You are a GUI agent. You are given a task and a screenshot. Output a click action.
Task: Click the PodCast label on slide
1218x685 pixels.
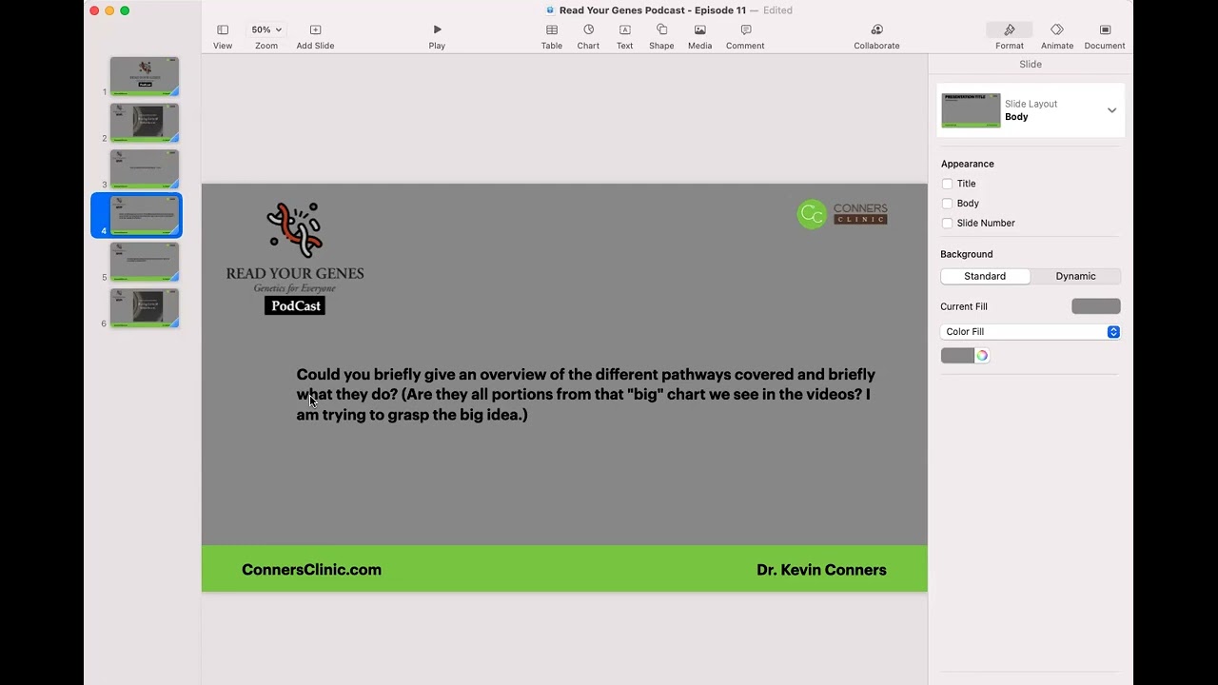[295, 305]
